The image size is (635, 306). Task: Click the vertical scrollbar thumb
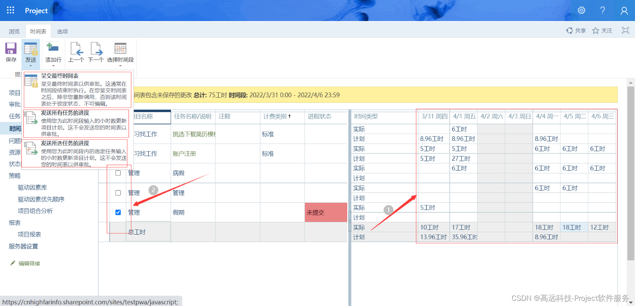coord(631,173)
